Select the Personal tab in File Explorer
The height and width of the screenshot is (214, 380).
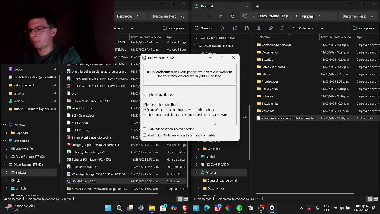[221, 6]
